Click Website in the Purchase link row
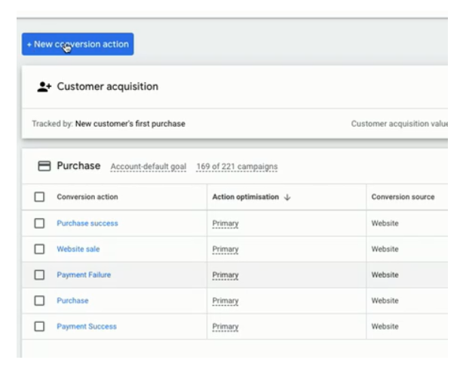 pos(385,300)
